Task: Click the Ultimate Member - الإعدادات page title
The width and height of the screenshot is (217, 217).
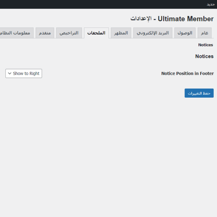Action: pos(172,19)
